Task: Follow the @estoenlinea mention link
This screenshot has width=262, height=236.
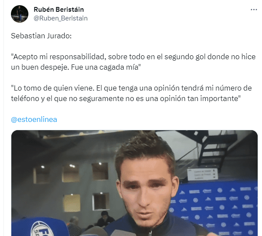Action: 34,119
